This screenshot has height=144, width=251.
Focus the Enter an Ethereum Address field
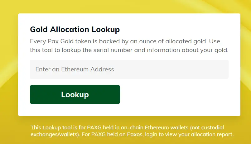point(129,69)
